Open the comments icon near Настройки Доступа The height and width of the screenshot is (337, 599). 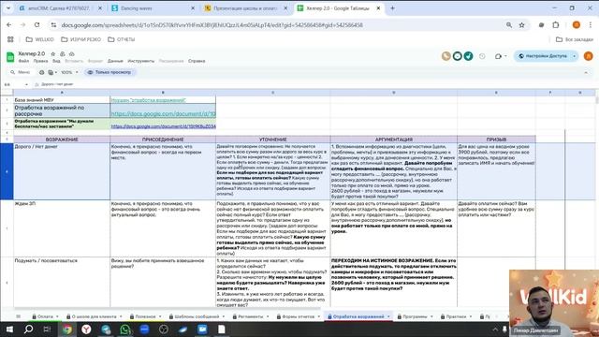pyautogui.click(x=498, y=56)
